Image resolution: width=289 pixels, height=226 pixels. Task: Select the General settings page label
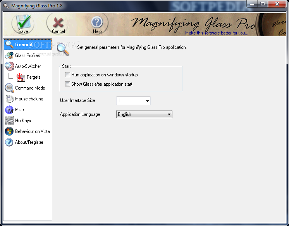pyautogui.click(x=24, y=45)
